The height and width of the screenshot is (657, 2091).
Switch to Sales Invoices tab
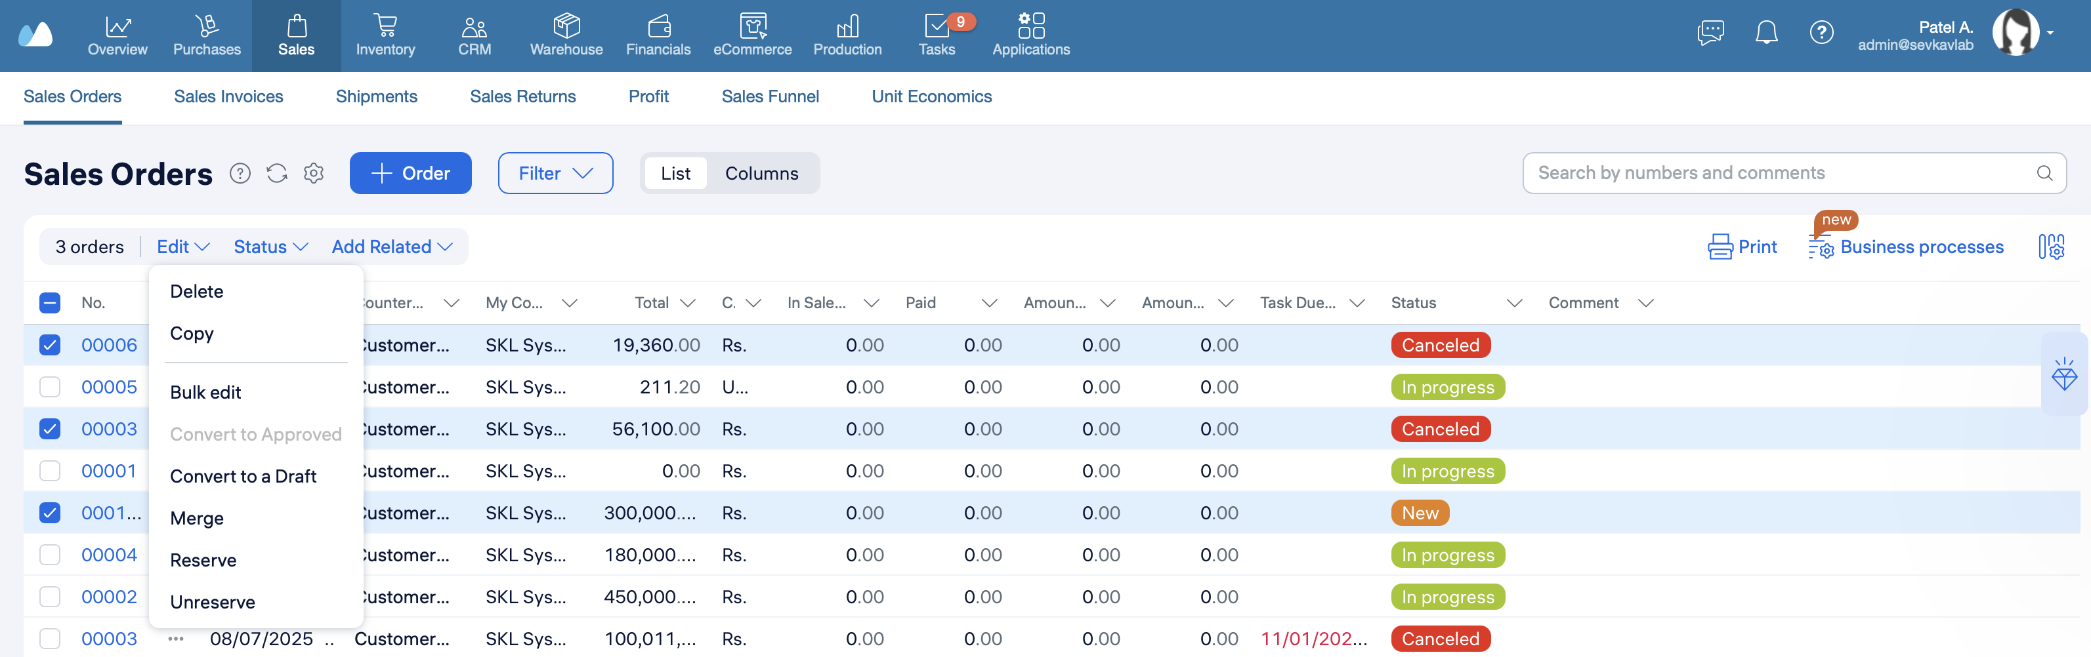tap(228, 96)
